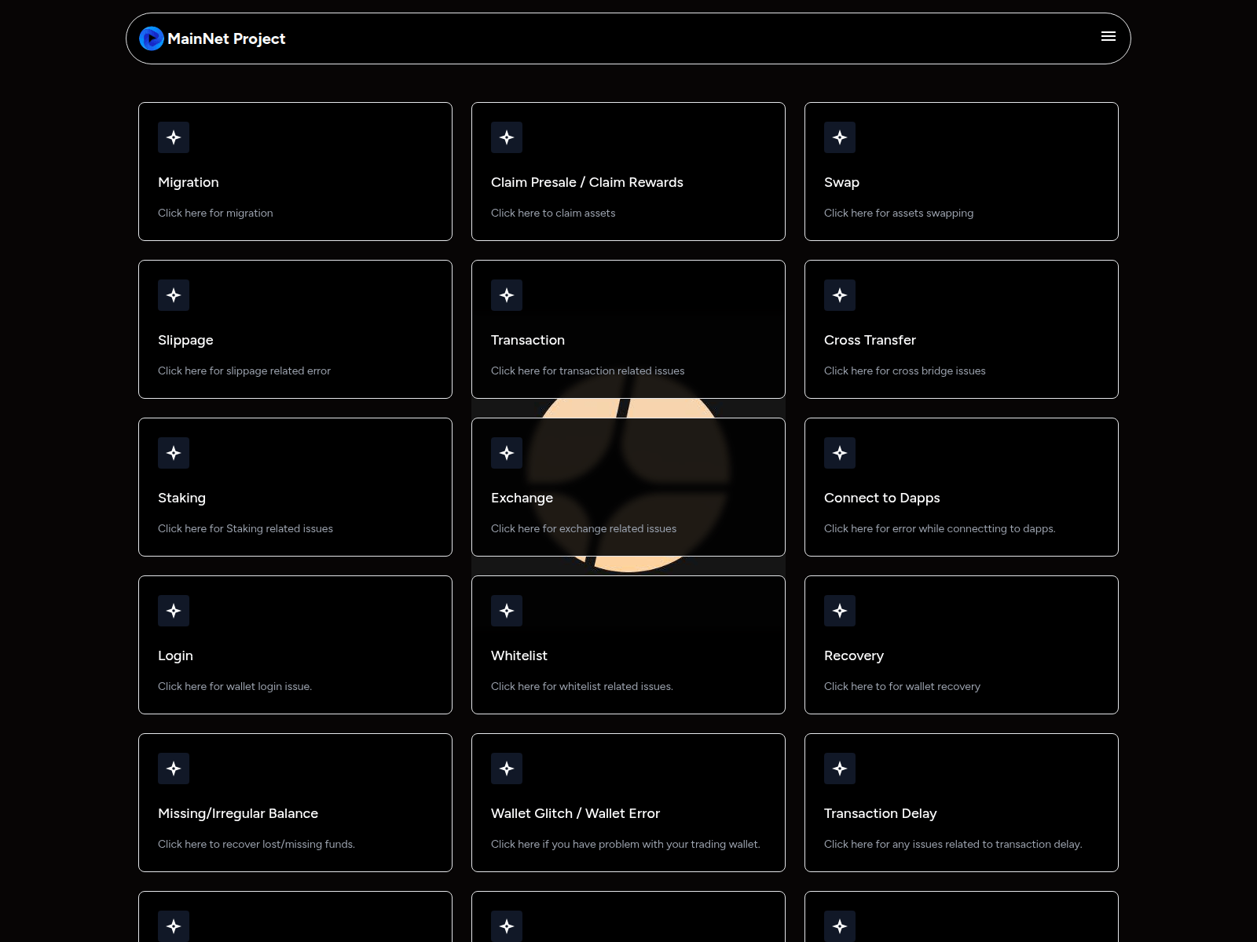This screenshot has width=1257, height=942.
Task: Open the Swap title
Action: click(x=841, y=182)
